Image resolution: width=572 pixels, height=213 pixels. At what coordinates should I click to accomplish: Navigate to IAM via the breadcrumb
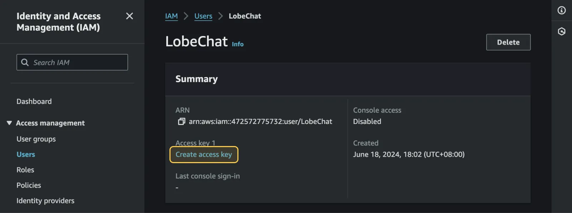[171, 16]
